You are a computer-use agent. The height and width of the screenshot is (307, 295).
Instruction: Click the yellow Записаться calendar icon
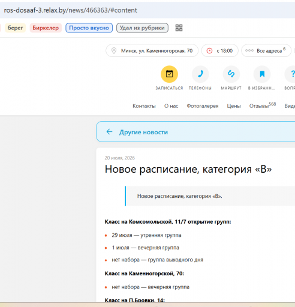(x=169, y=74)
